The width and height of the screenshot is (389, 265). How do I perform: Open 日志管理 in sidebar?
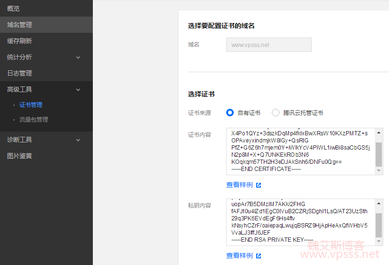(20, 73)
